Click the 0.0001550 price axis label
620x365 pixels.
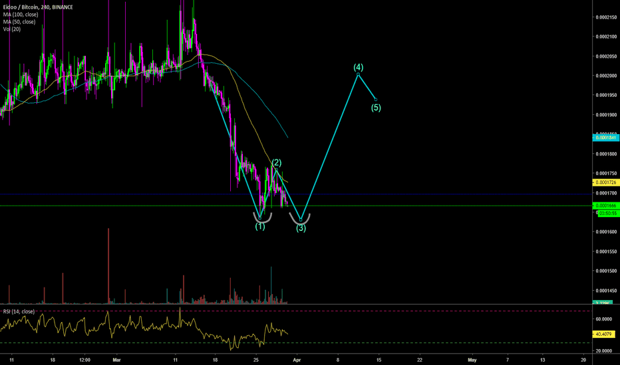click(x=606, y=252)
